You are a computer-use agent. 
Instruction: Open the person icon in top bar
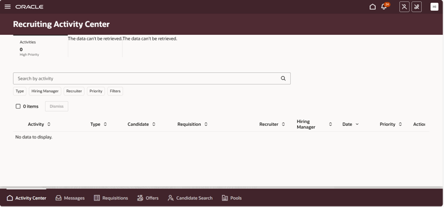click(404, 7)
